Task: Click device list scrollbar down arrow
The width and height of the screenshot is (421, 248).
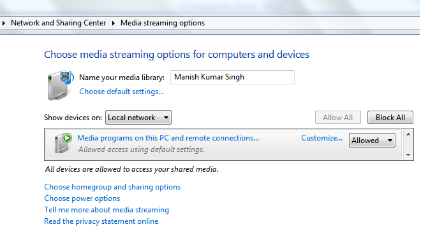Action: pyautogui.click(x=408, y=155)
